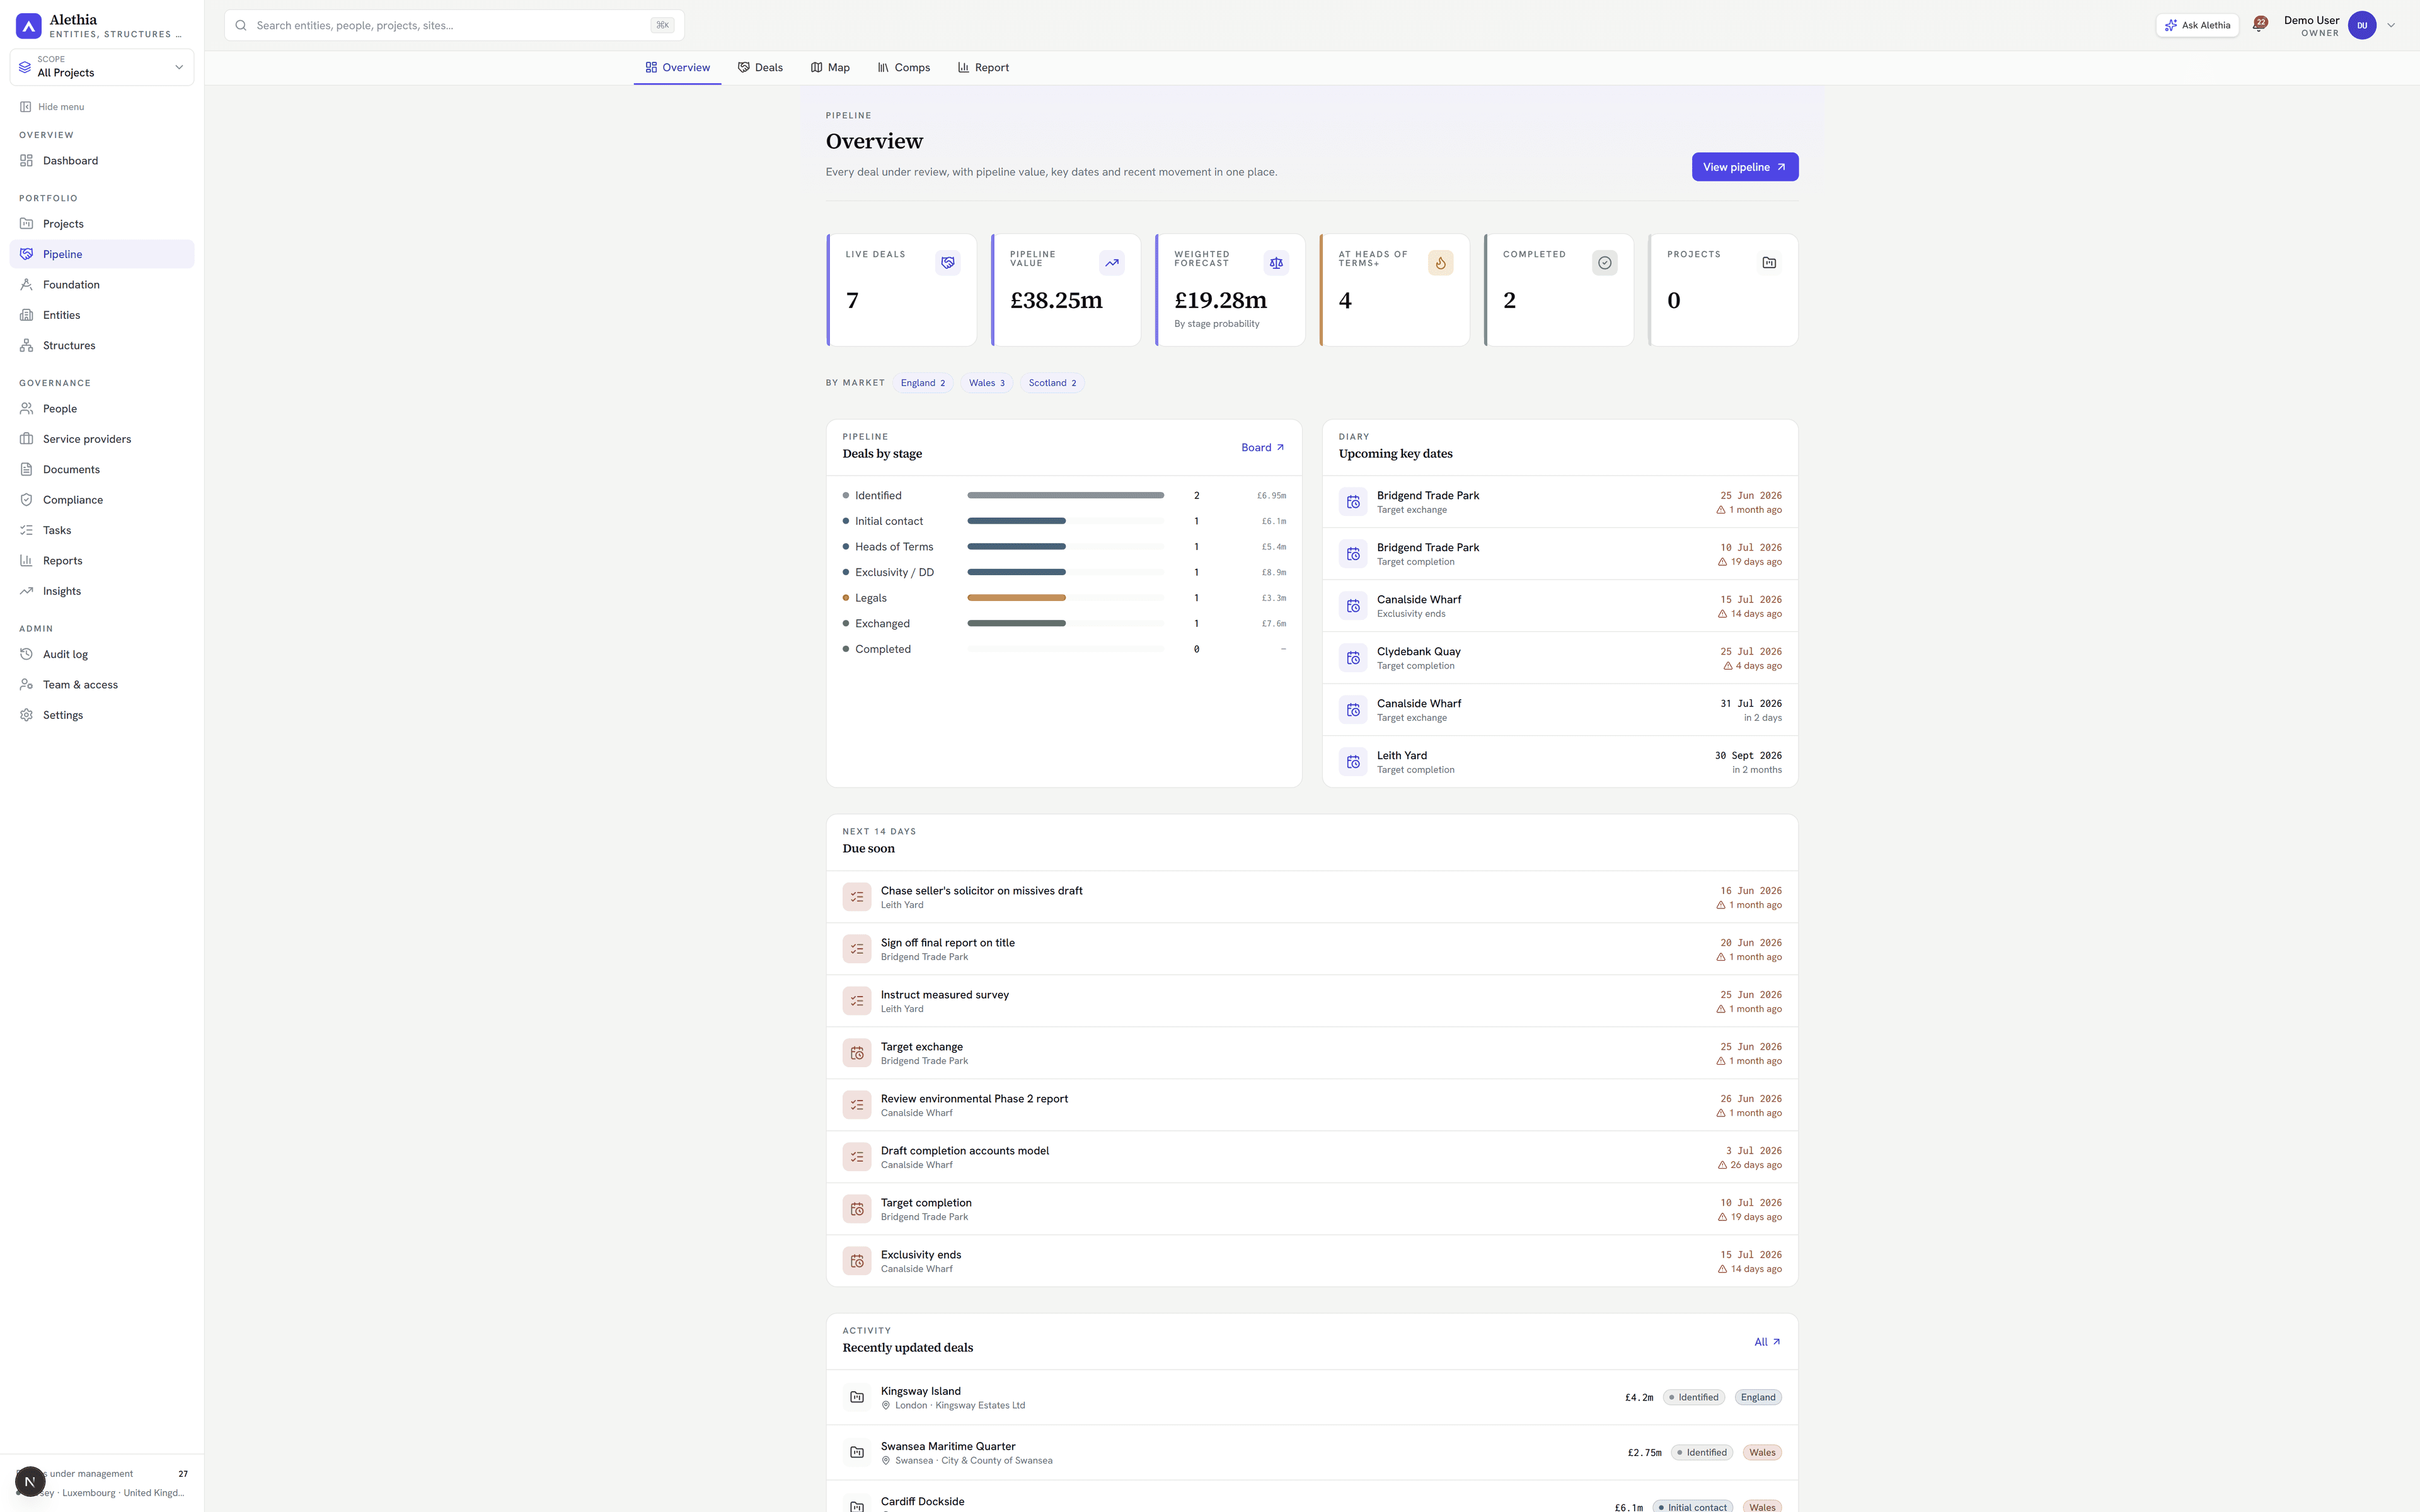Expand the All Projects scope dropdown
Screen dimensions: 2420x1512
tap(102, 67)
